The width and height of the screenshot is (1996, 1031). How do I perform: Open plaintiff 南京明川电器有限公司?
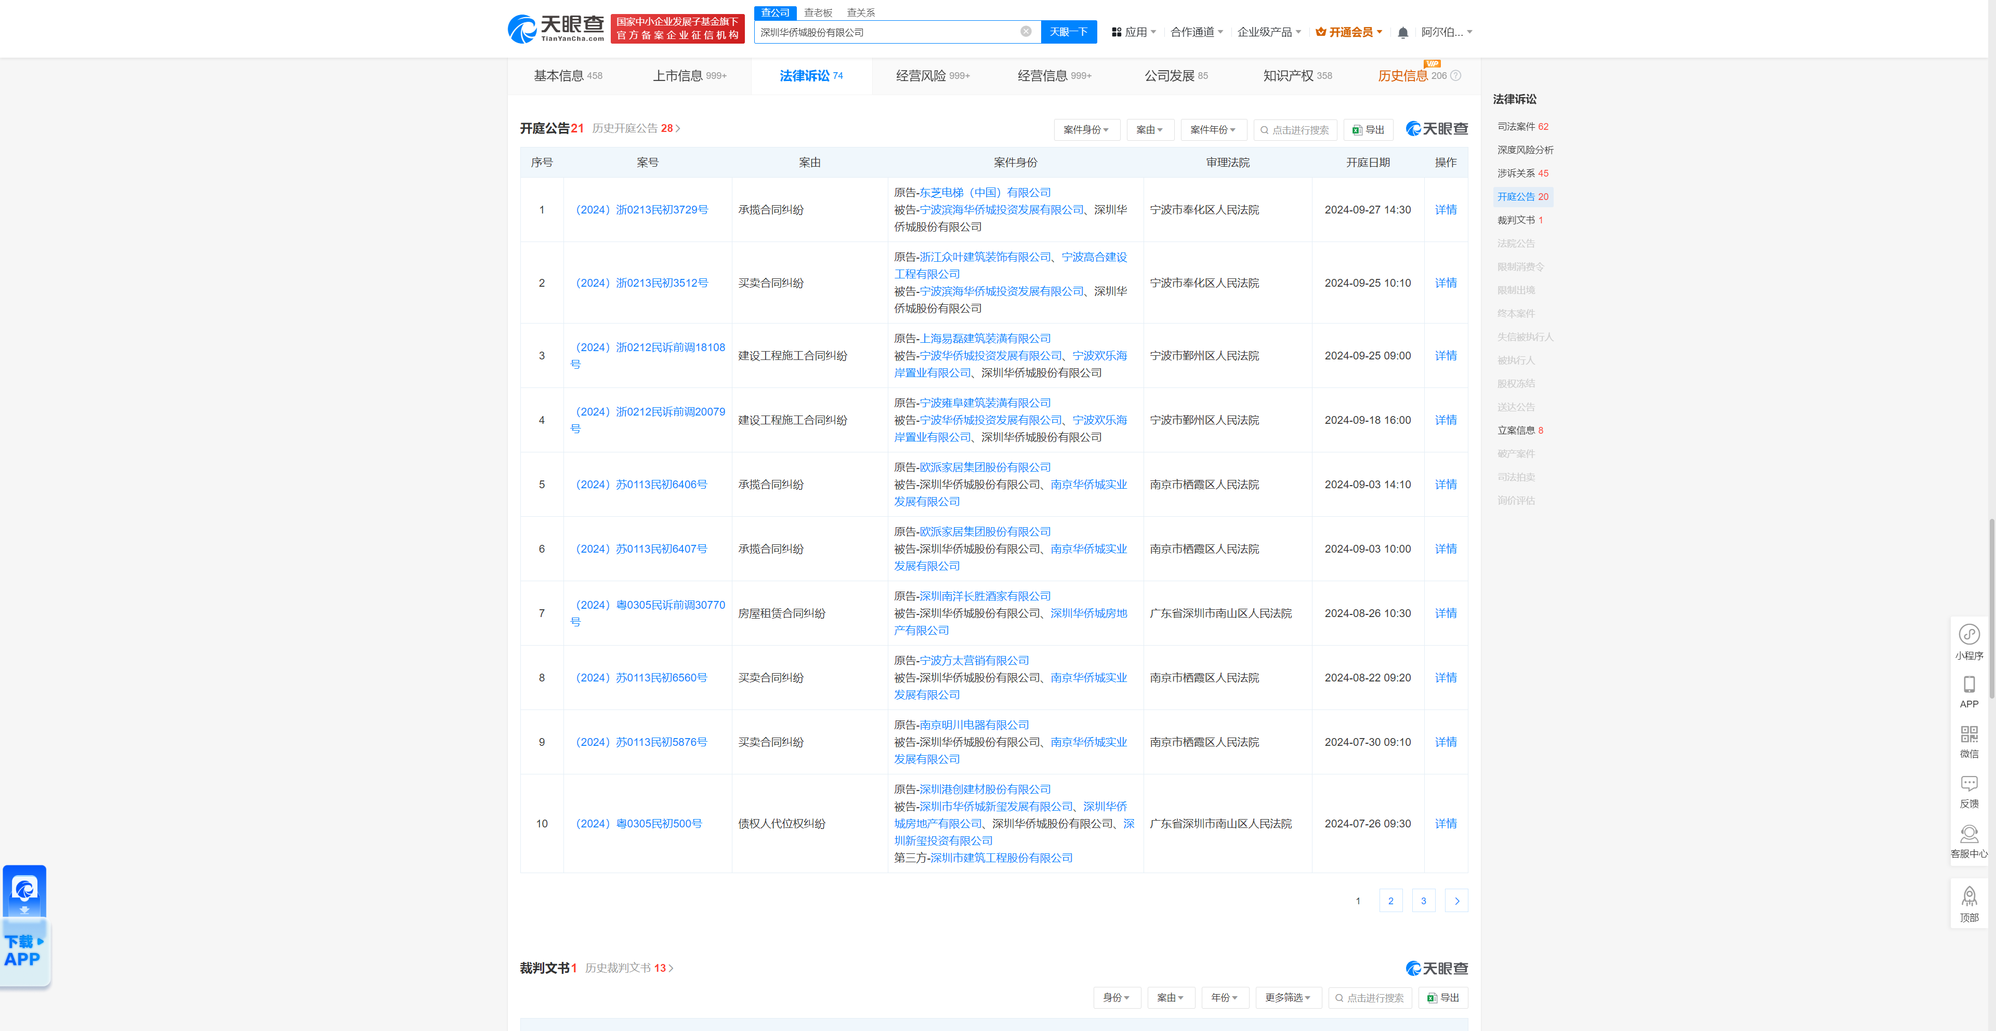tap(974, 725)
